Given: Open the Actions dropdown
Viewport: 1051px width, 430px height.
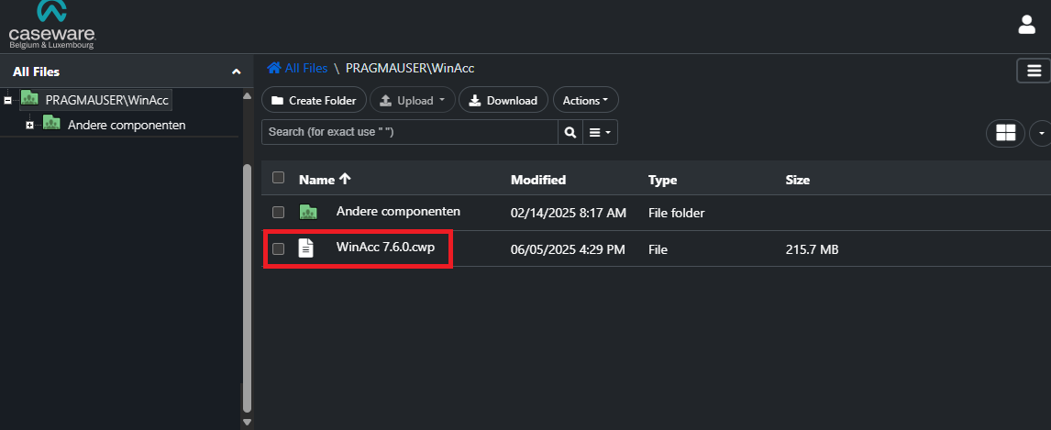Looking at the screenshot, I should pos(585,100).
